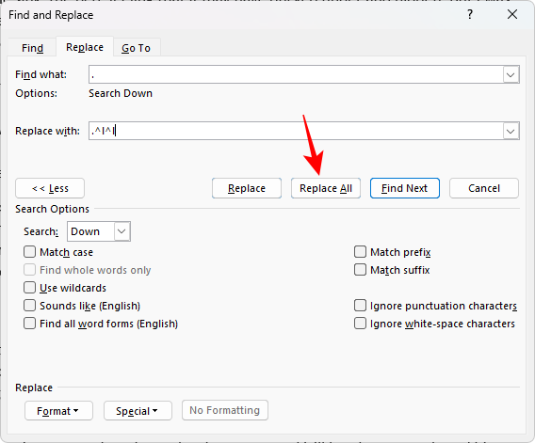This screenshot has height=443, width=535.
Task: Expand the Replace with history dropdown
Action: coord(511,131)
